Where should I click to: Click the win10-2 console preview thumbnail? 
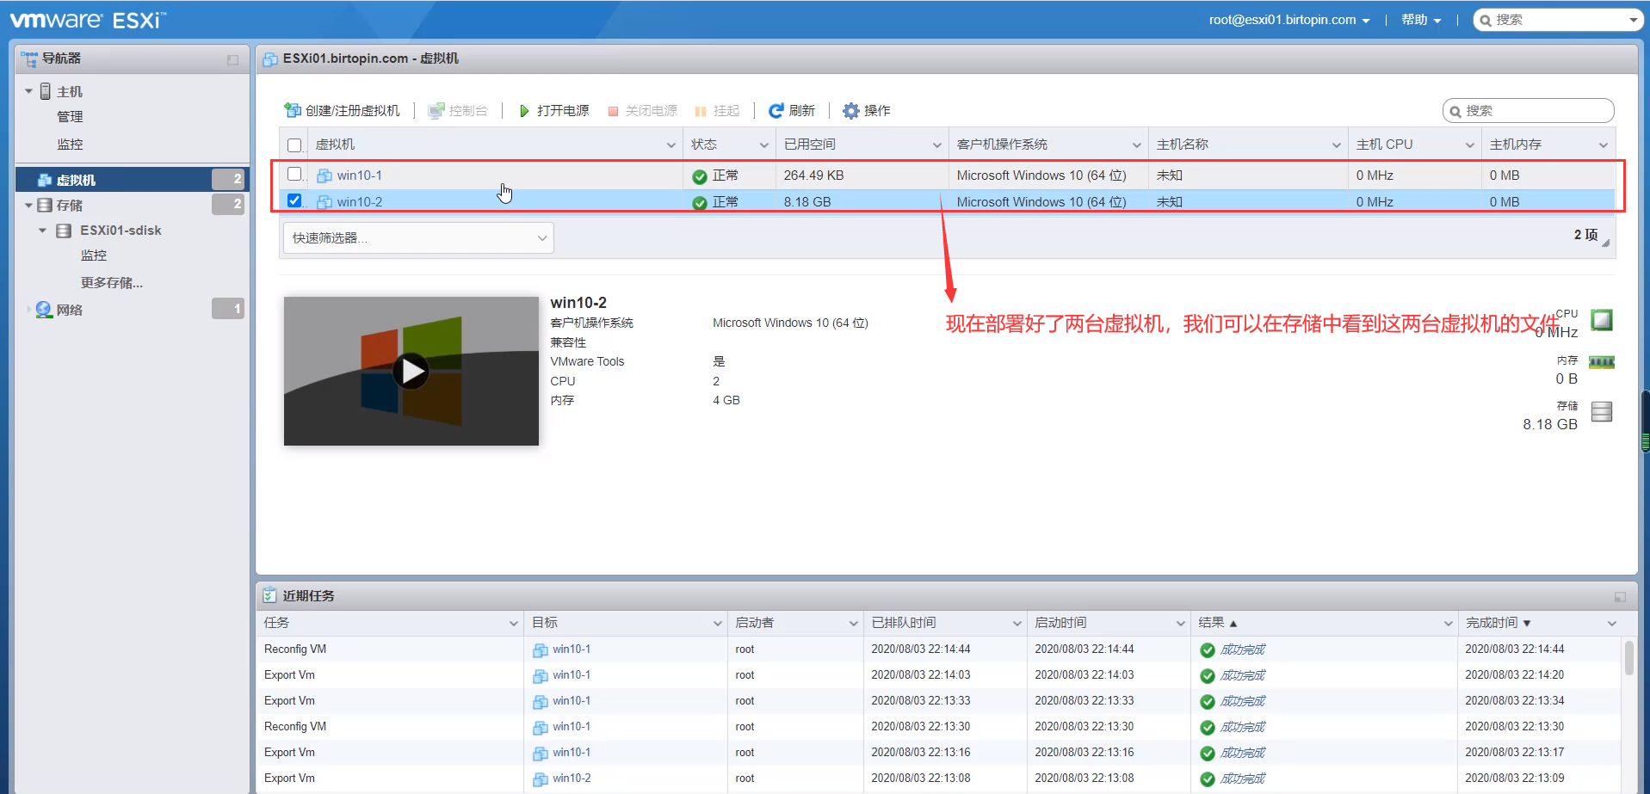coord(411,372)
